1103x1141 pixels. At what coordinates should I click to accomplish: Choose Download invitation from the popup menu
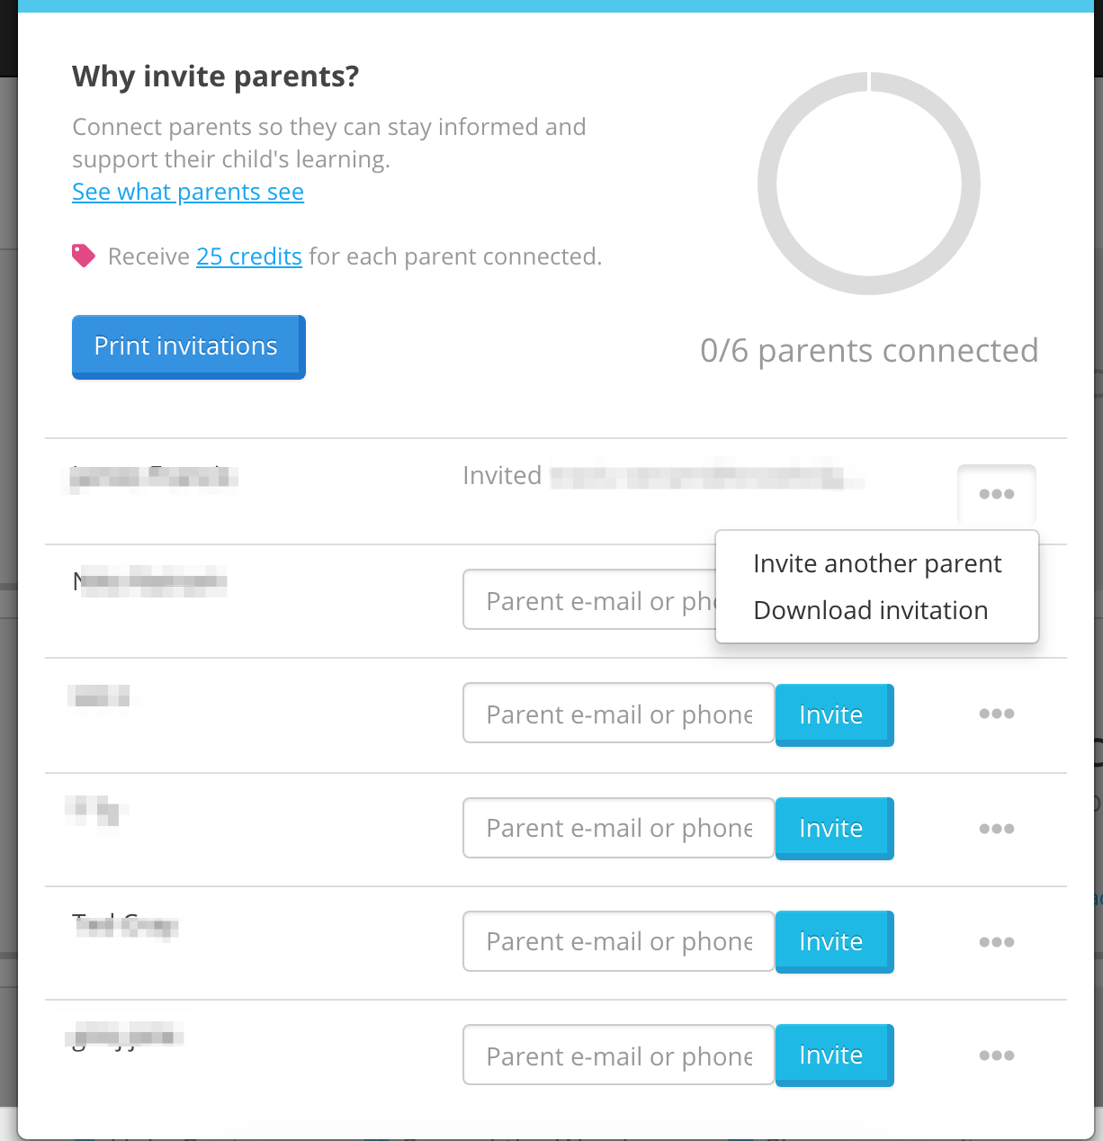click(x=871, y=610)
